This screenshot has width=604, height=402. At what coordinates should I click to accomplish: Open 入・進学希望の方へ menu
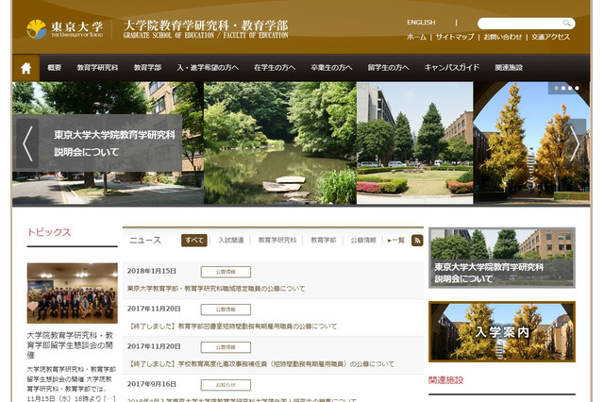pyautogui.click(x=208, y=67)
